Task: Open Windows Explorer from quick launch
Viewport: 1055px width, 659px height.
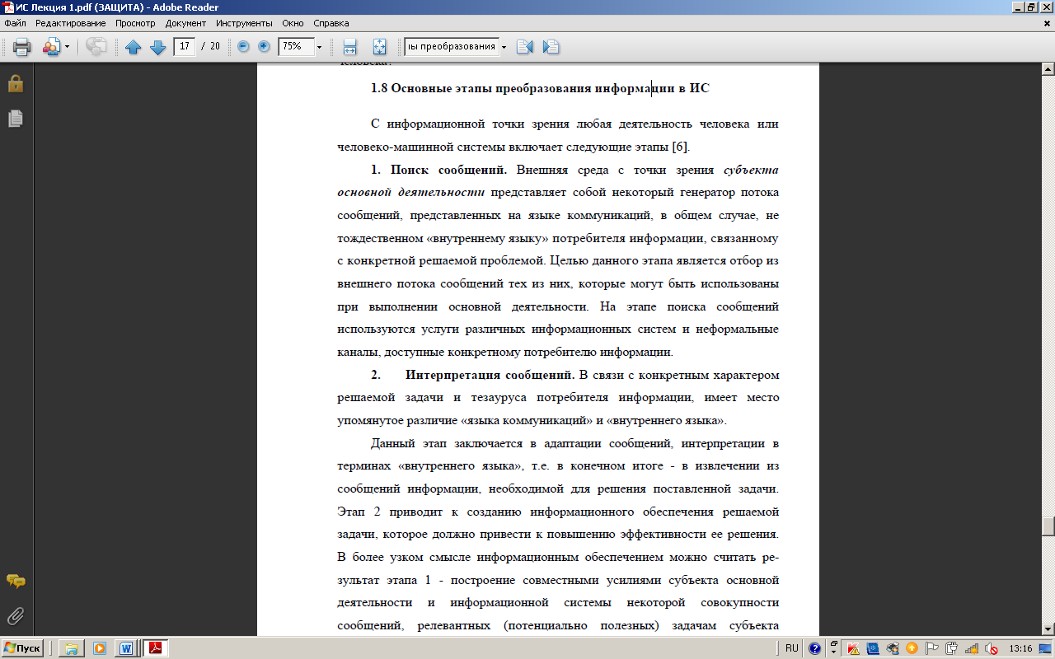Action: [x=72, y=648]
